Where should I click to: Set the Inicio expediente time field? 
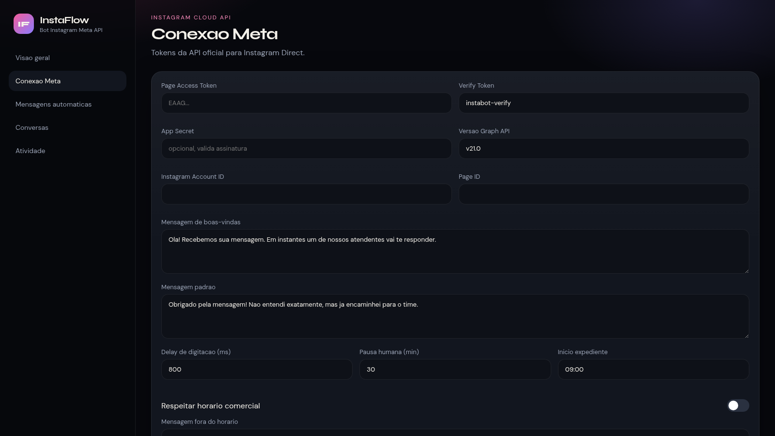[653, 370]
